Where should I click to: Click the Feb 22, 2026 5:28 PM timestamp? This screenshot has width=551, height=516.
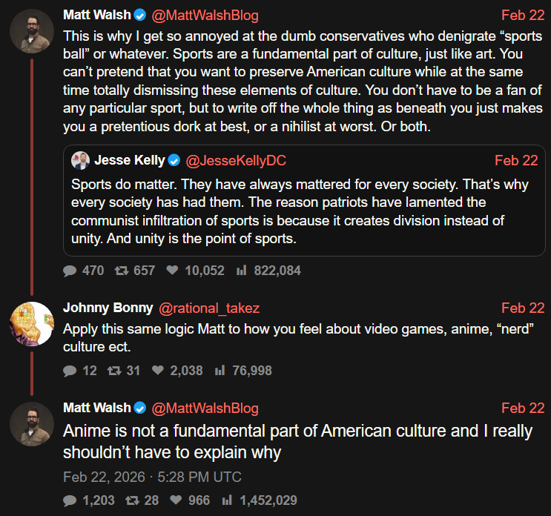pos(152,477)
